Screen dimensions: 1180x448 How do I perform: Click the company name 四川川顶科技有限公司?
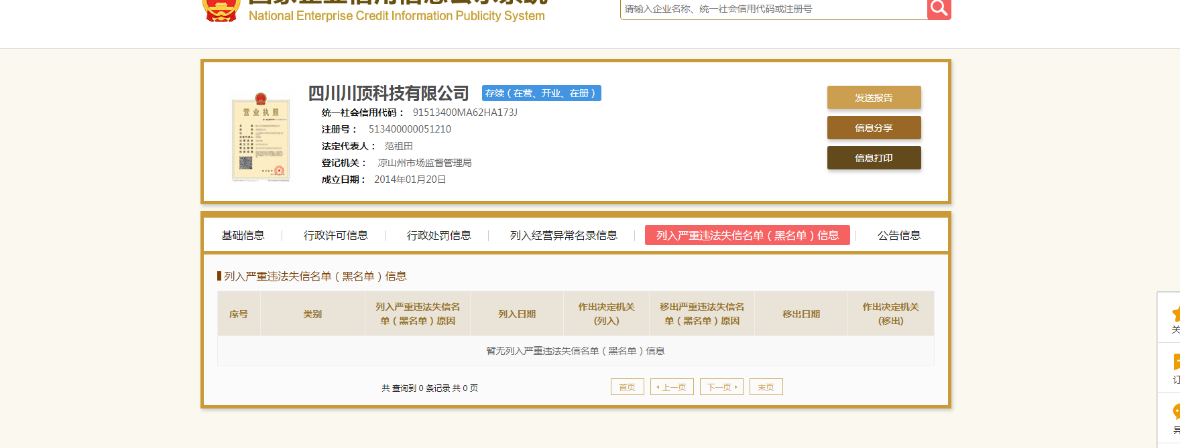(389, 93)
